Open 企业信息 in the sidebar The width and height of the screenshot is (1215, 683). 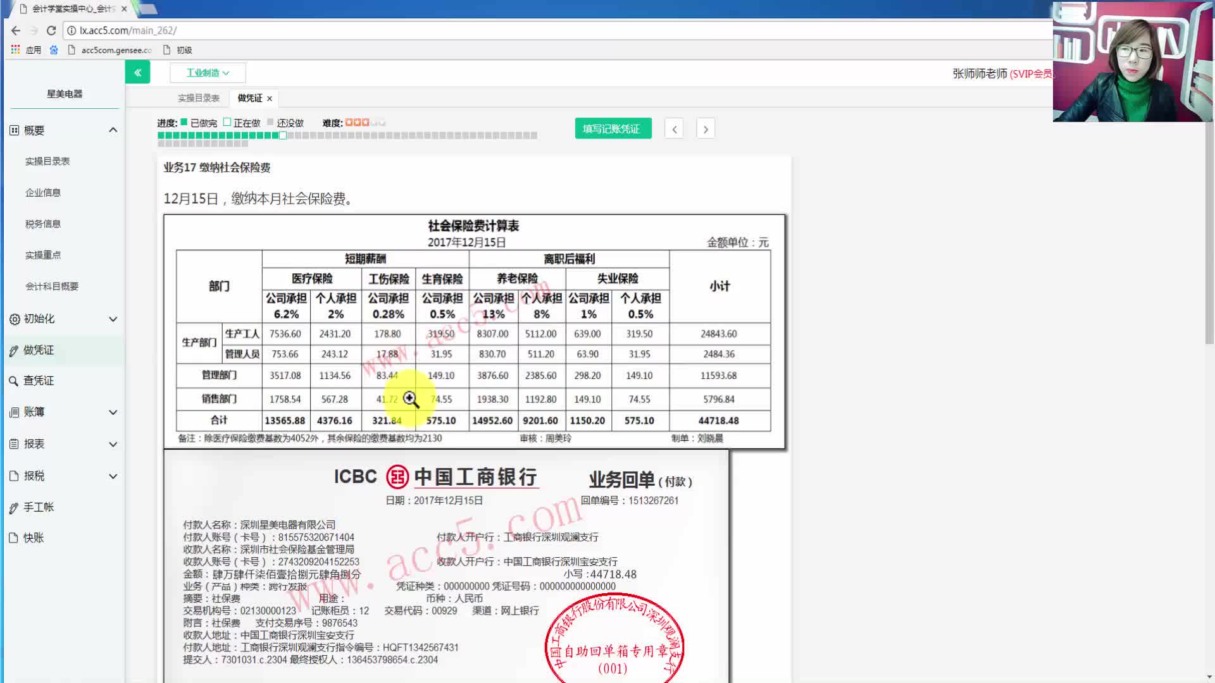[x=44, y=192]
